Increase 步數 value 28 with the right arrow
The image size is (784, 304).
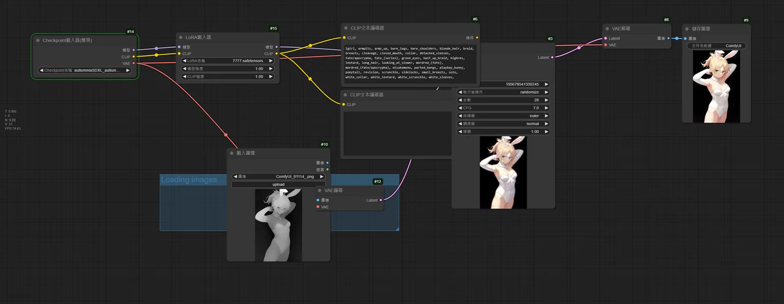[546, 100]
